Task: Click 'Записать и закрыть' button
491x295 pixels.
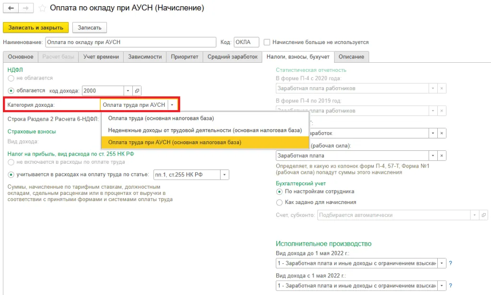Action: [x=35, y=27]
